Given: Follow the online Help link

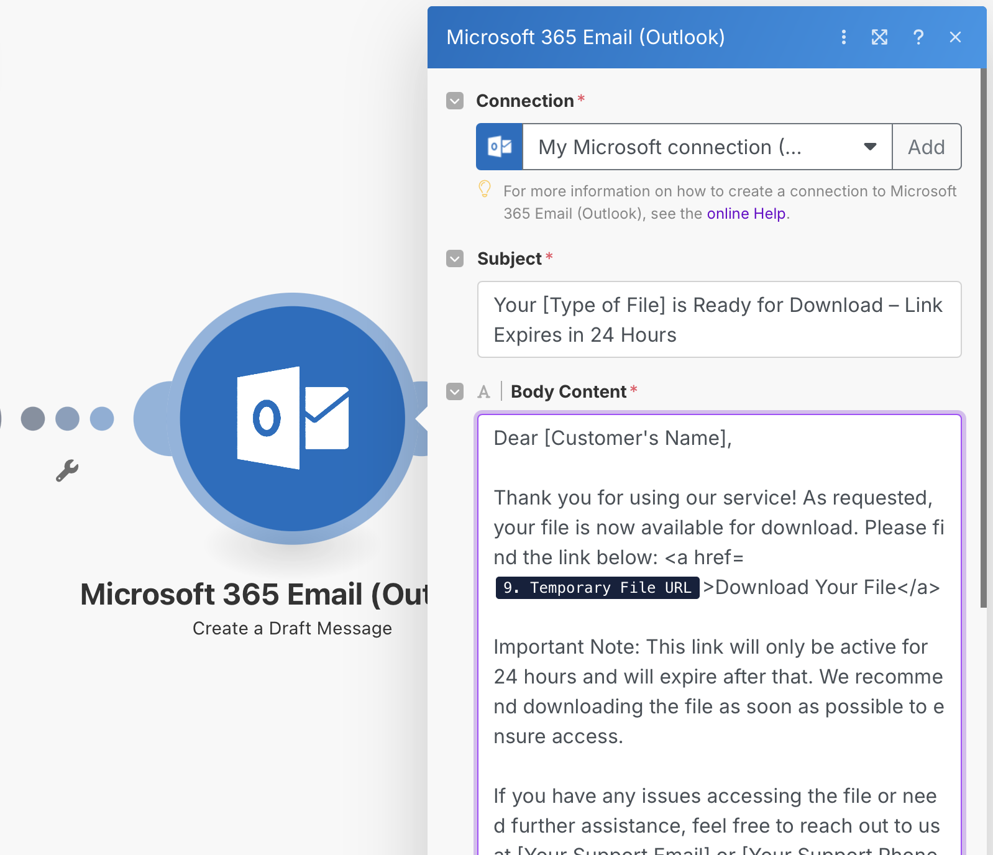Looking at the screenshot, I should coord(746,214).
